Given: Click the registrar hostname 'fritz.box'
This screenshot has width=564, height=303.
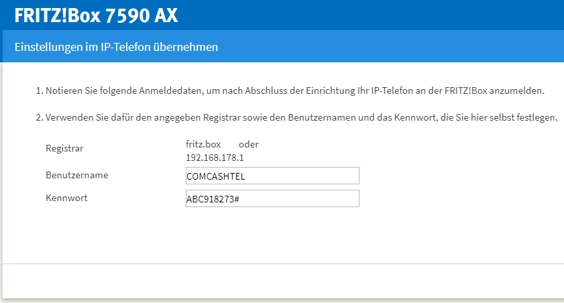Looking at the screenshot, I should pyautogui.click(x=203, y=144).
